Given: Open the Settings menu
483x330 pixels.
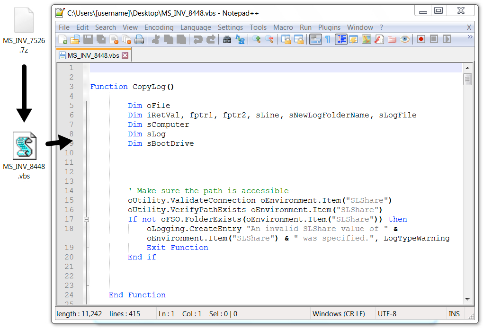Looking at the screenshot, I should click(x=230, y=27).
